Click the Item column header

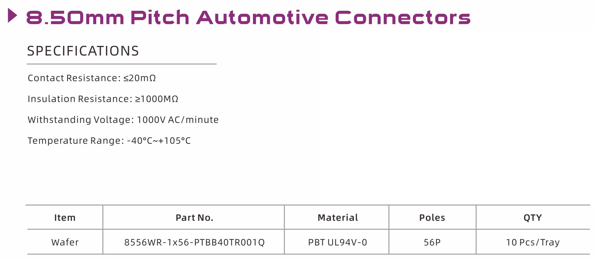65,218
